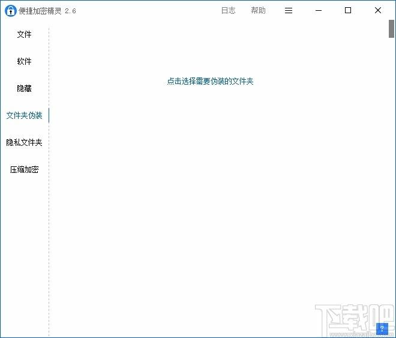
Task: Click the blue question mark help icon
Action: coord(382,328)
